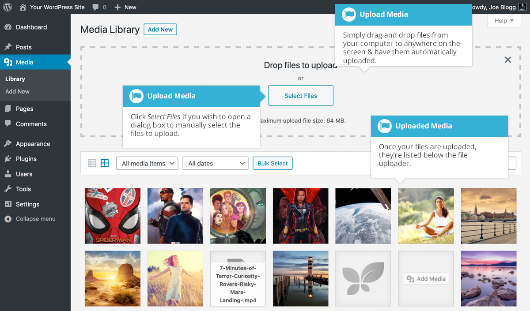Click in the search media input field
Screen dimensions: 530x311
click(511, 163)
